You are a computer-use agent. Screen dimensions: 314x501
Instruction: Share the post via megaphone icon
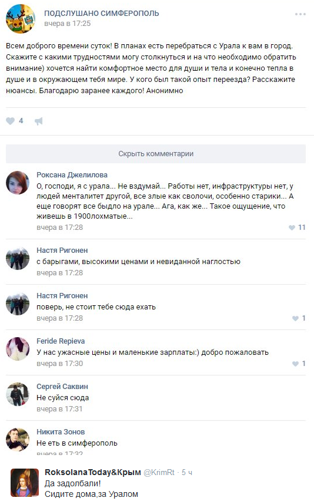click(x=39, y=121)
